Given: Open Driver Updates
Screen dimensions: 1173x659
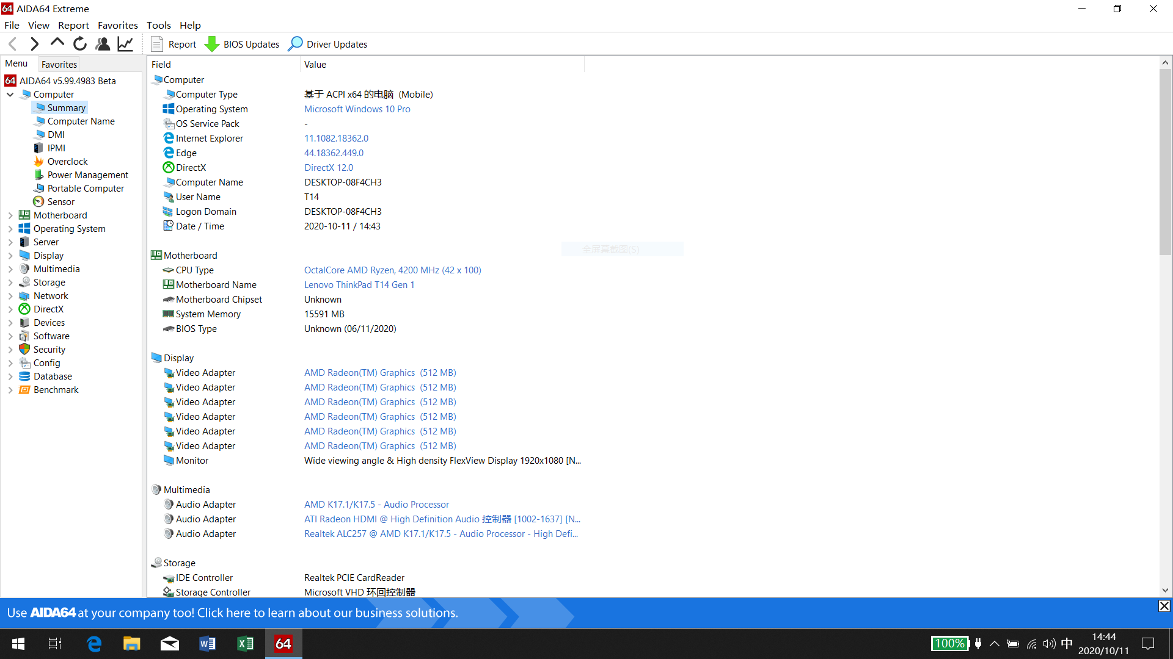Looking at the screenshot, I should [328, 44].
